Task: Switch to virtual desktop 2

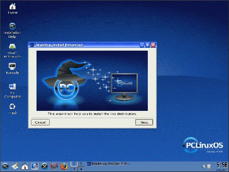Action: pyautogui.click(x=81, y=164)
